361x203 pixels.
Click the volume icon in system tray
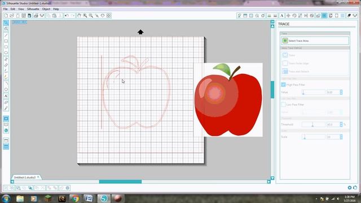338,198
